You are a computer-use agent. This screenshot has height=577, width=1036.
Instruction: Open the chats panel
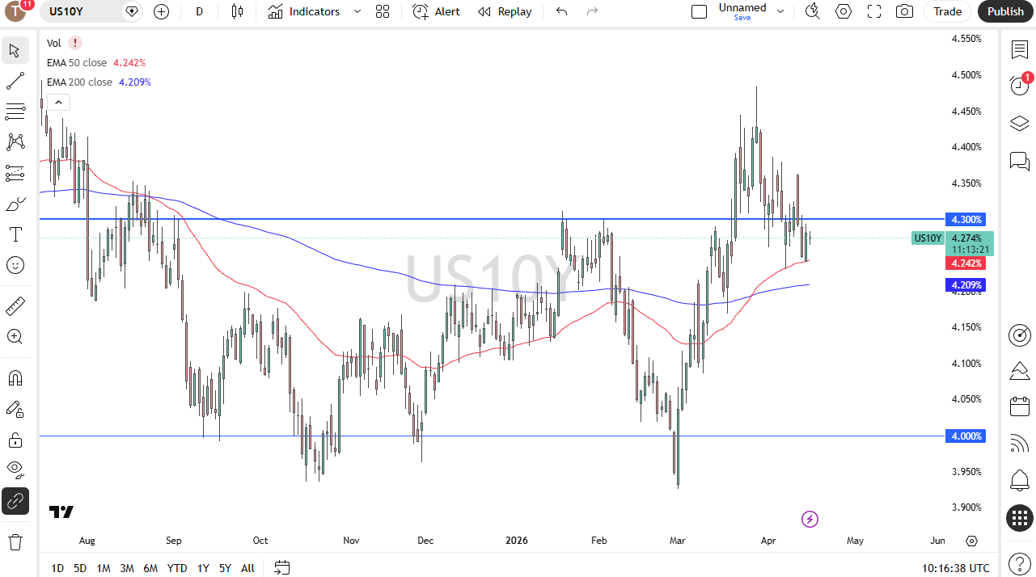(x=1019, y=161)
